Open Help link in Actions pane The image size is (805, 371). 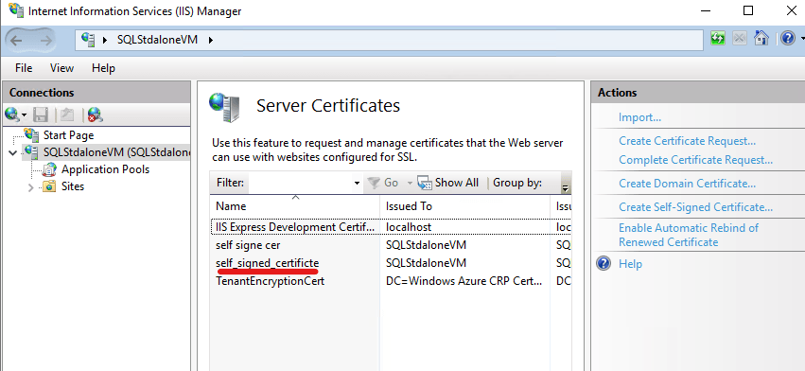coord(630,264)
